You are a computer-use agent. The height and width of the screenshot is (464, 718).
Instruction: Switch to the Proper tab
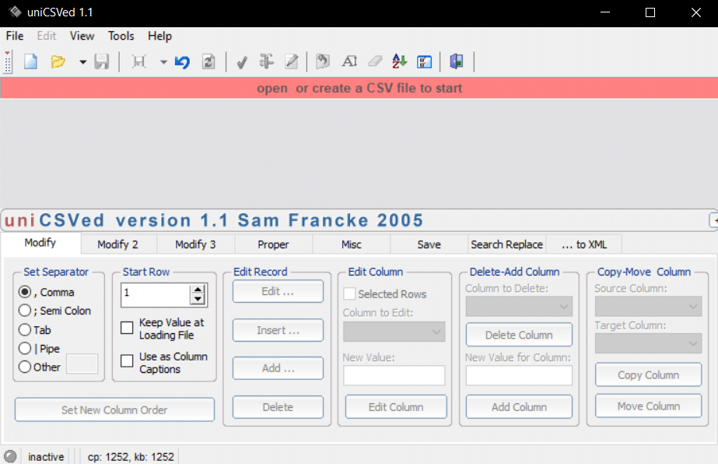click(x=273, y=244)
